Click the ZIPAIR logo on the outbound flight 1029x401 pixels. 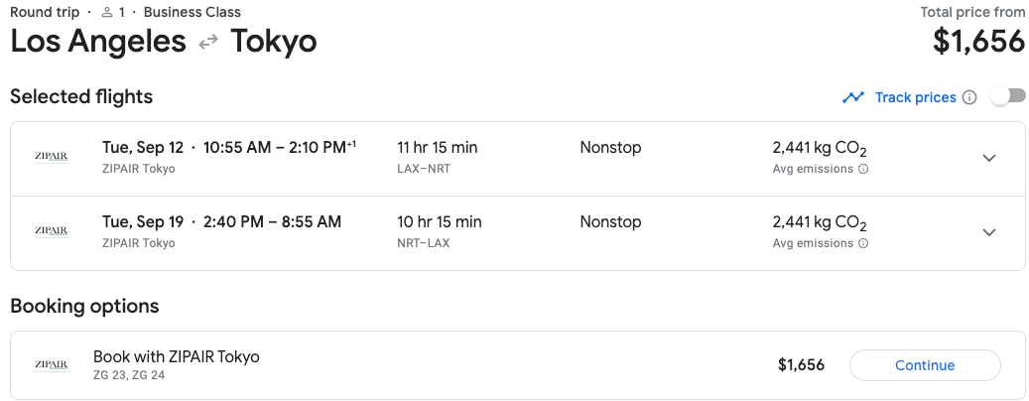coord(52,158)
